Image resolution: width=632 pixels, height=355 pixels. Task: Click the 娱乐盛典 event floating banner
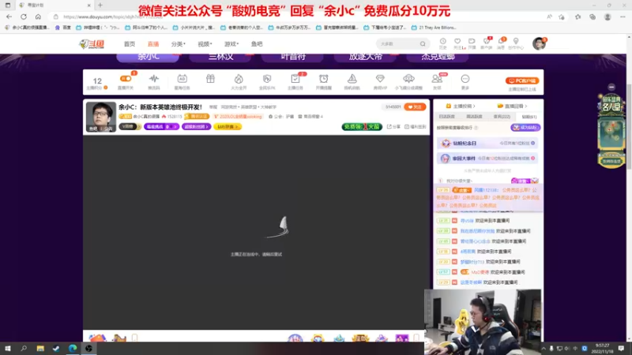tap(611, 131)
